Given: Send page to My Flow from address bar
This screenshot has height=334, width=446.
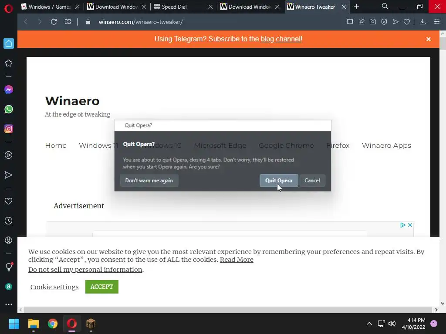Looking at the screenshot, I should [x=395, y=22].
